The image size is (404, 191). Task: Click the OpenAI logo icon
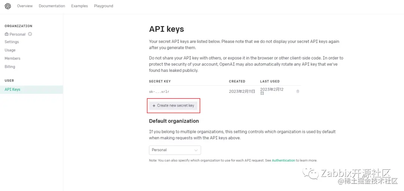pos(8,6)
